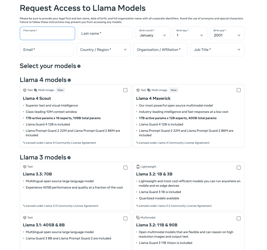Viewport: 267px width, 250px height.
Task: Check the Llama 3.1 405B & 8B checkbox
Action: click(125, 218)
